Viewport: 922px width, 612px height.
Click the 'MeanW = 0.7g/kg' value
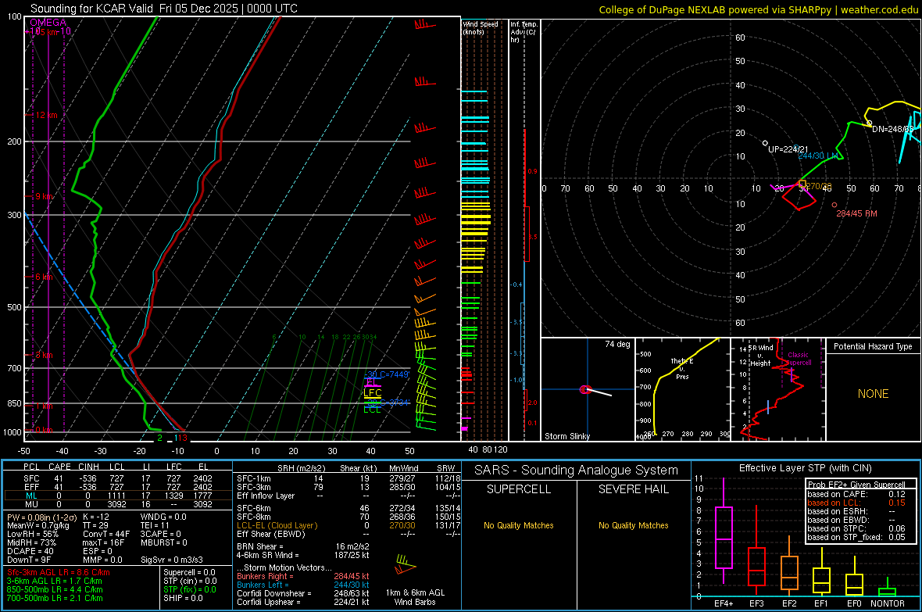(x=38, y=525)
